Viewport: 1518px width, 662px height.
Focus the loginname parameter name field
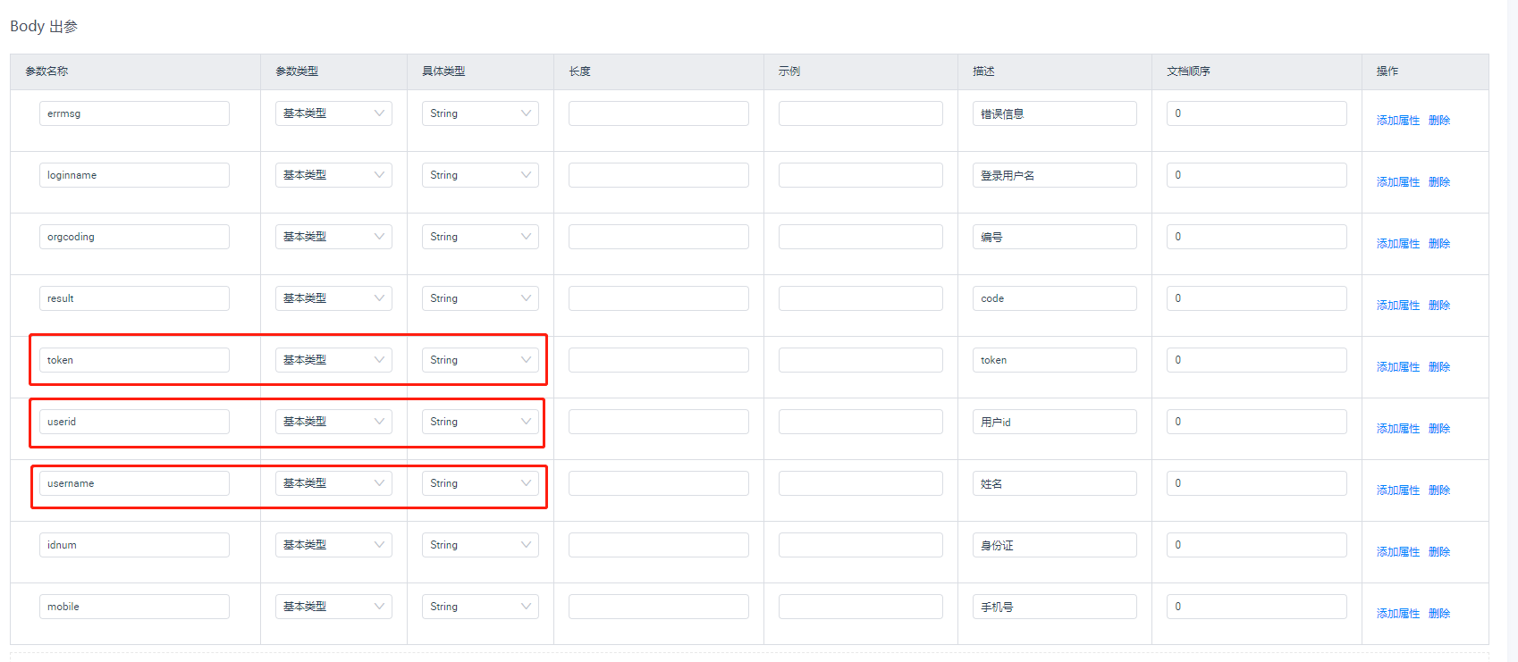pyautogui.click(x=134, y=175)
